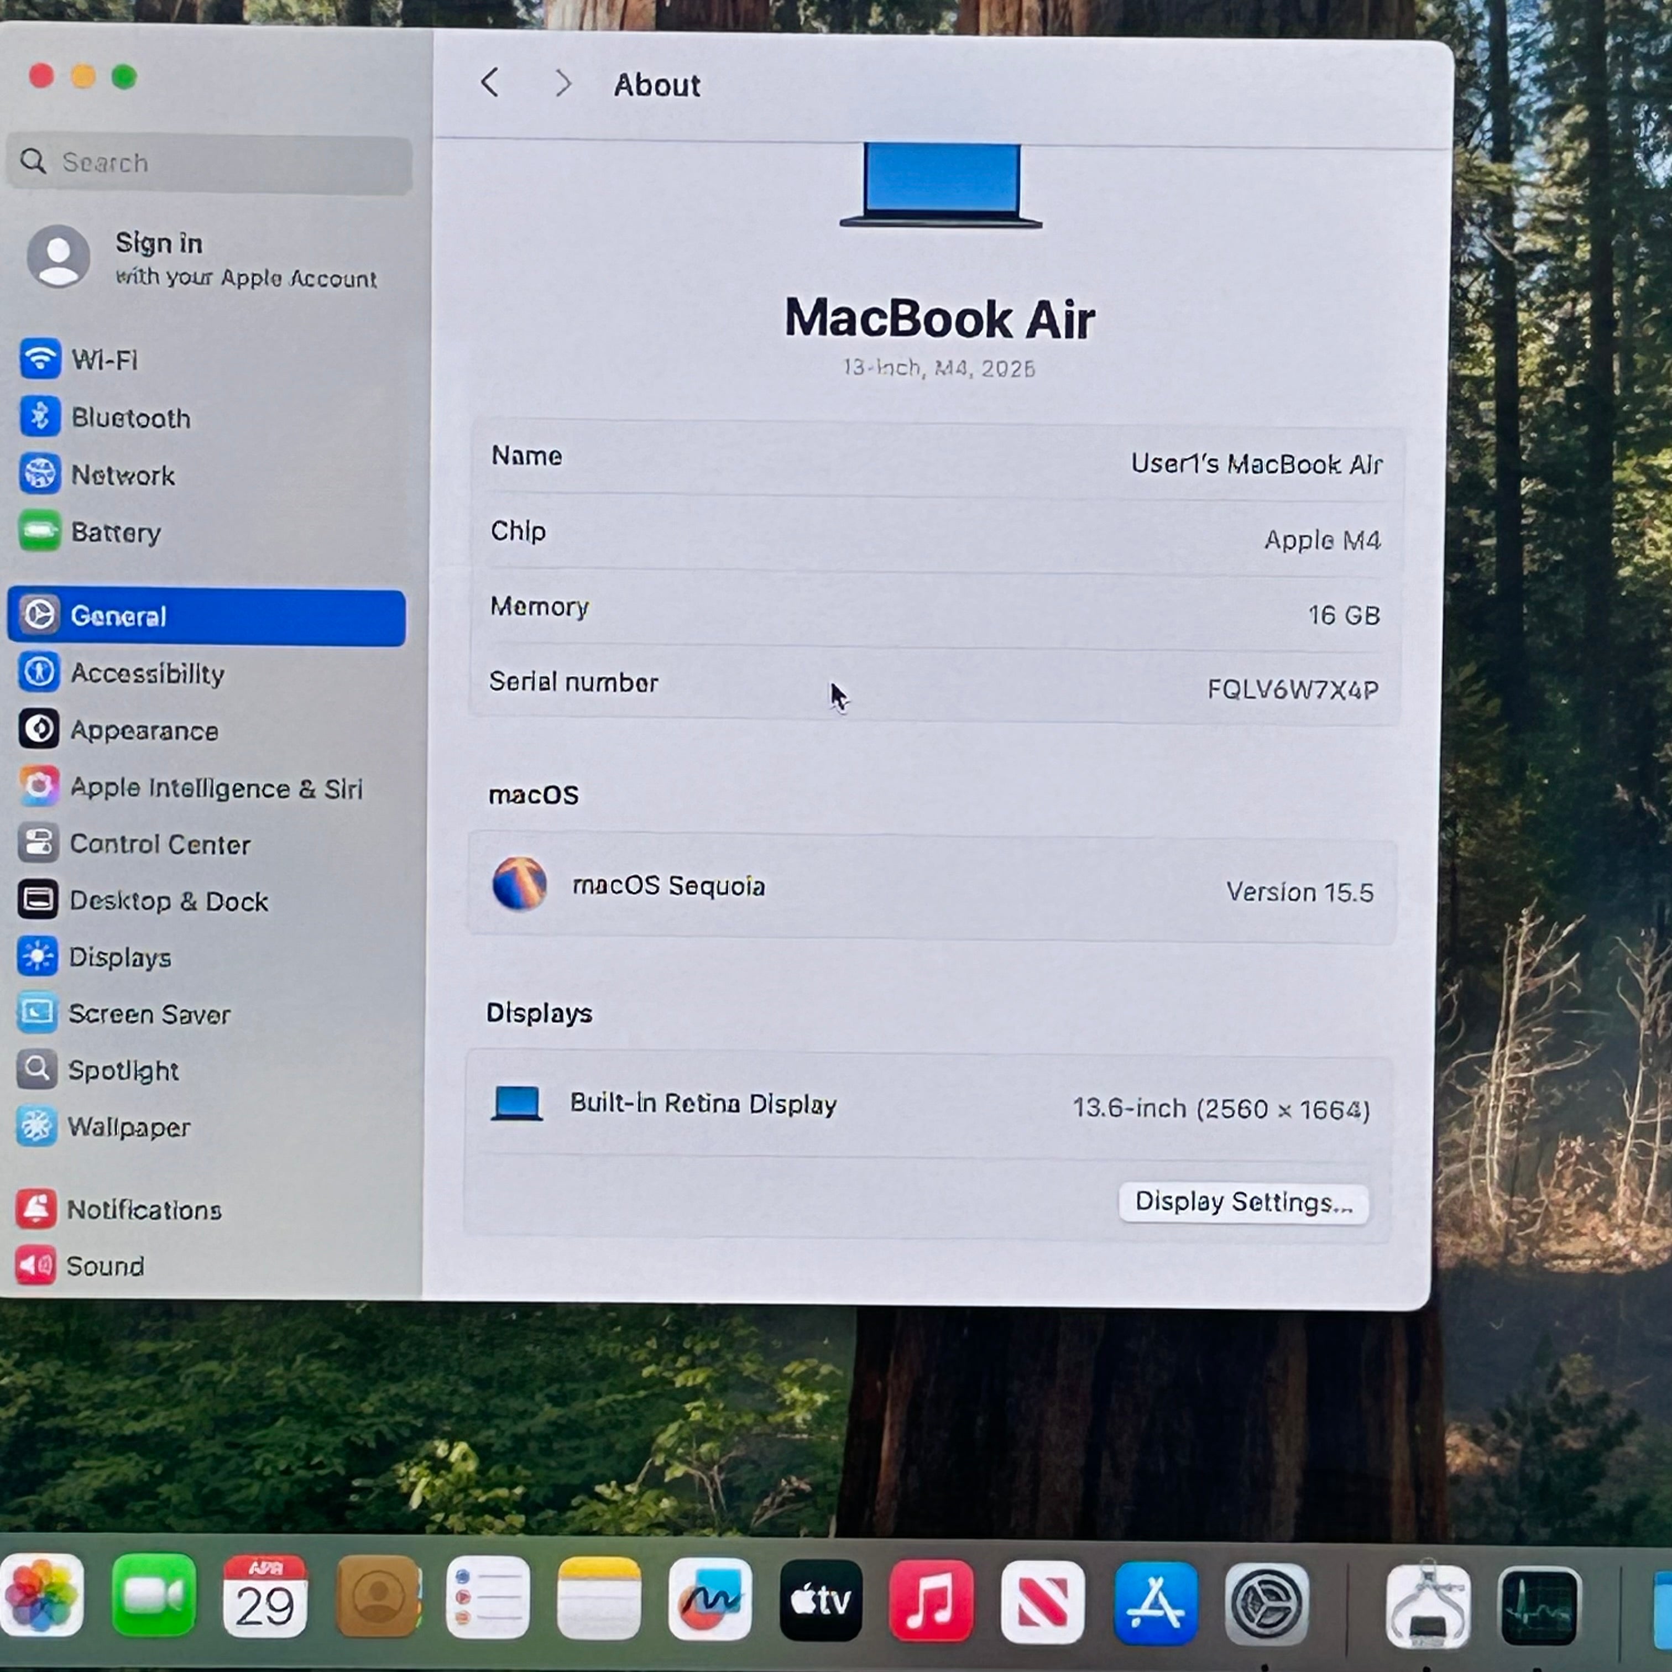Click the macOS Sequoia row
Viewport: 1672px width, 1672px height.
coord(931,889)
